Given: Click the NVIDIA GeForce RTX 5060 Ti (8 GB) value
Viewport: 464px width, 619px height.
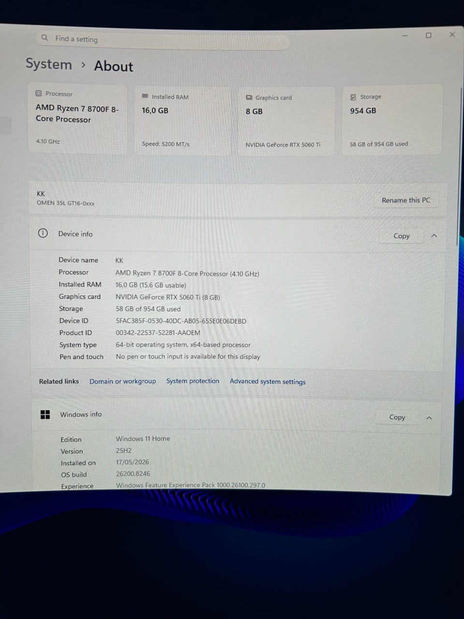Looking at the screenshot, I should (x=168, y=297).
